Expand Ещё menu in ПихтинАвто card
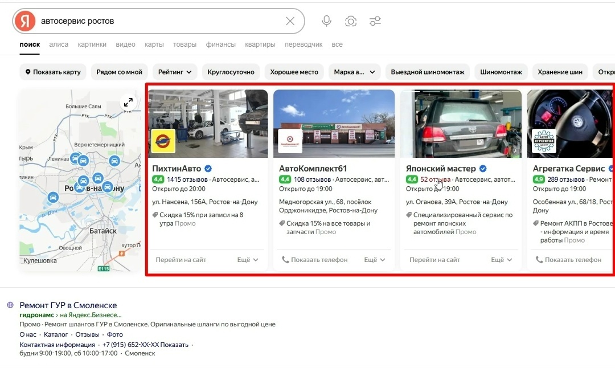Image resolution: width=615 pixels, height=368 pixels. pyautogui.click(x=248, y=260)
